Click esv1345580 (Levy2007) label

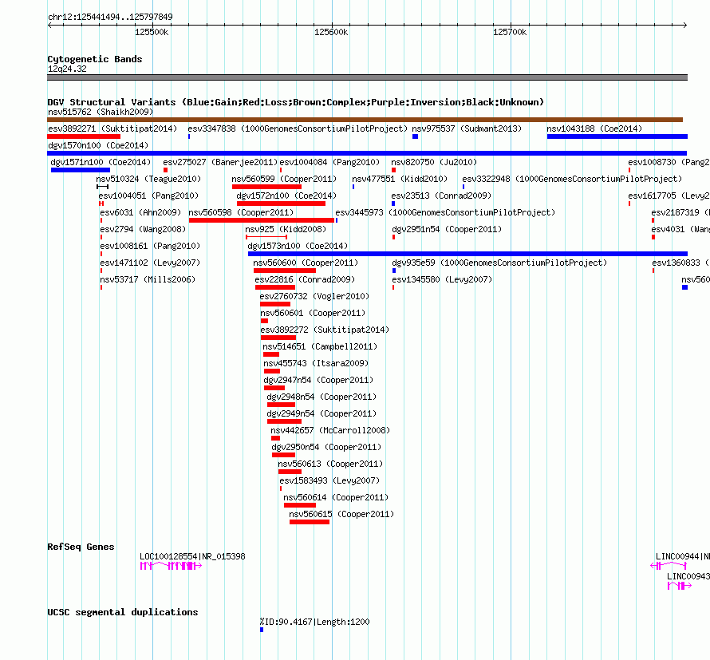(x=442, y=279)
